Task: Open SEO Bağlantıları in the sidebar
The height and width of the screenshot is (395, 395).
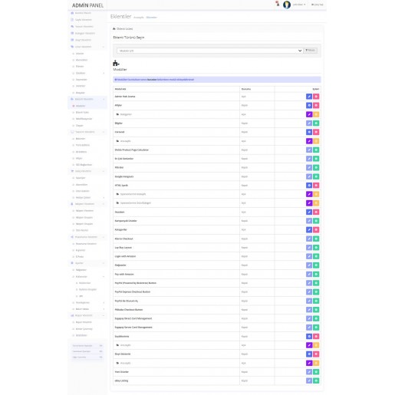Action: 87,165
